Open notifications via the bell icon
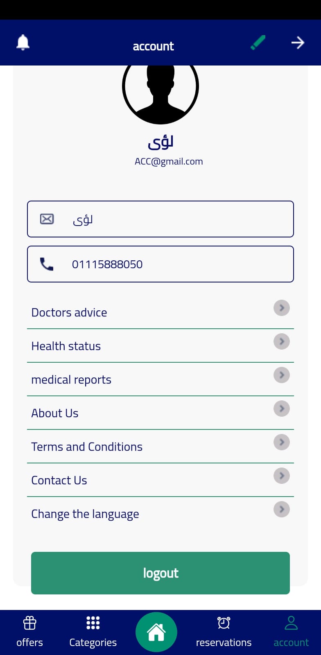321x655 pixels. tap(23, 43)
